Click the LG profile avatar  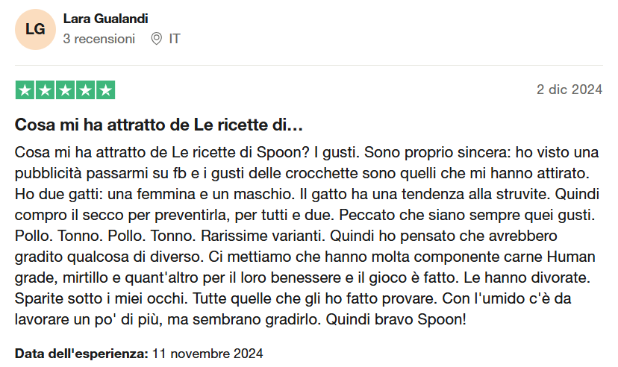(x=36, y=29)
